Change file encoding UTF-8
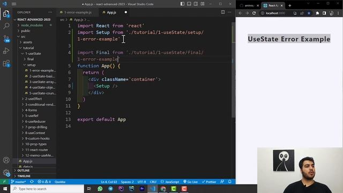The height and width of the screenshot is (193, 343). tap(141, 182)
